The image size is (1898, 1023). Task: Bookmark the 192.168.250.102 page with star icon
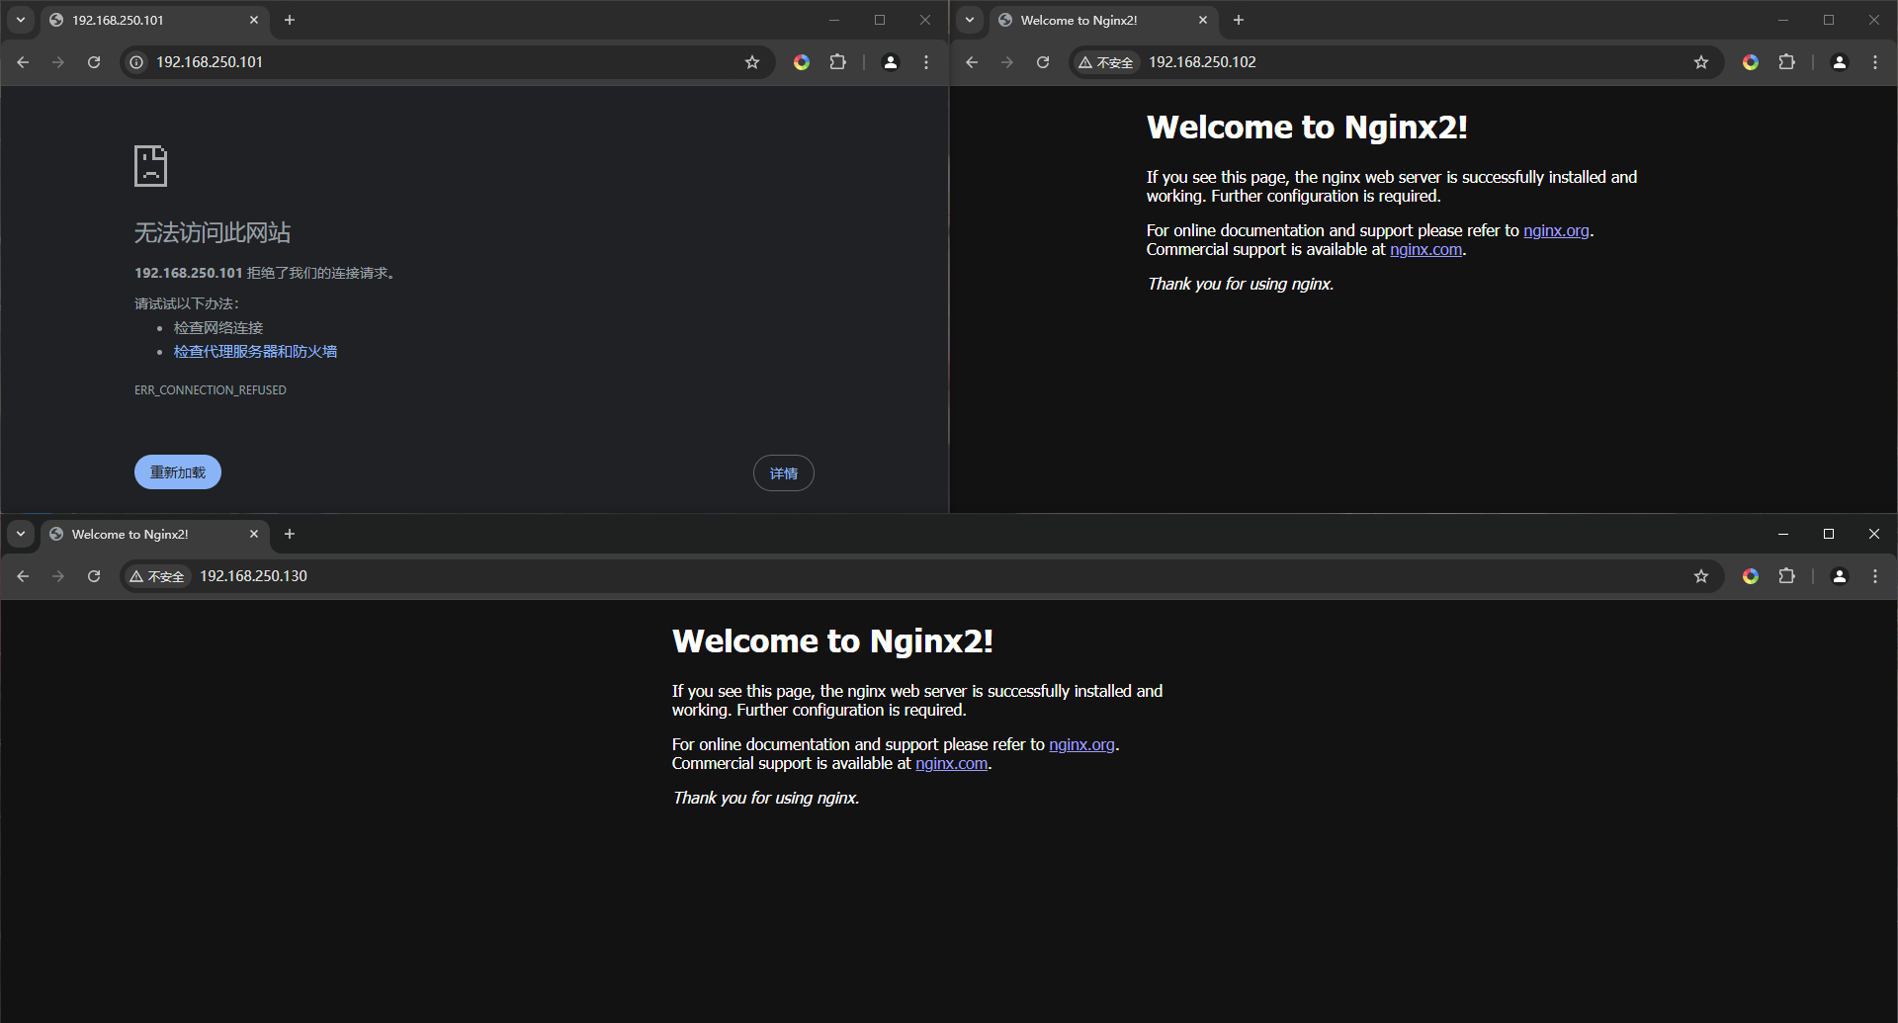(1700, 62)
